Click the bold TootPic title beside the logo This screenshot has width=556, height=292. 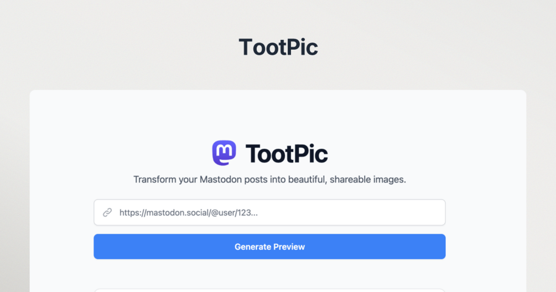pos(287,154)
